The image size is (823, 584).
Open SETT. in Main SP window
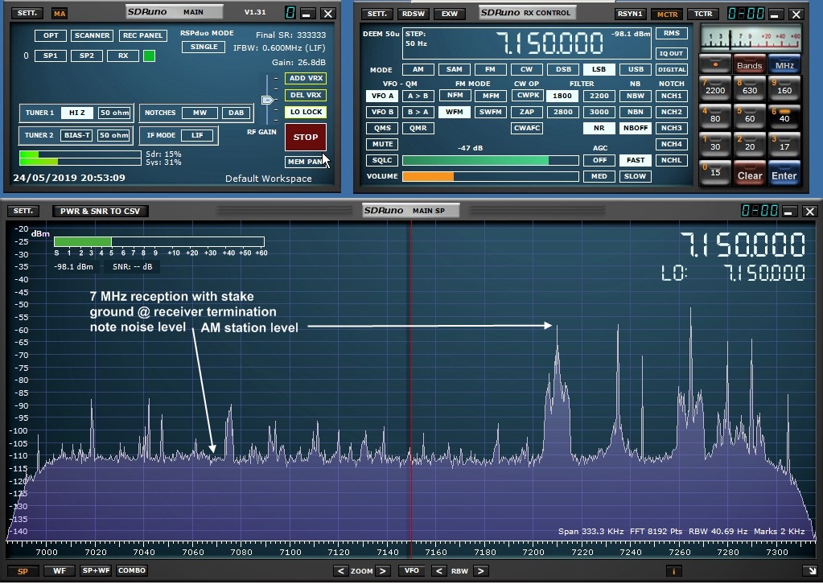point(23,211)
